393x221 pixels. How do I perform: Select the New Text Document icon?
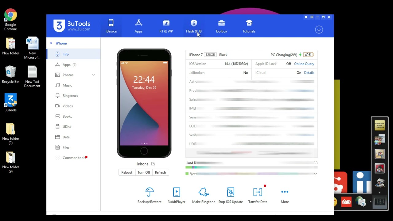coord(32,77)
